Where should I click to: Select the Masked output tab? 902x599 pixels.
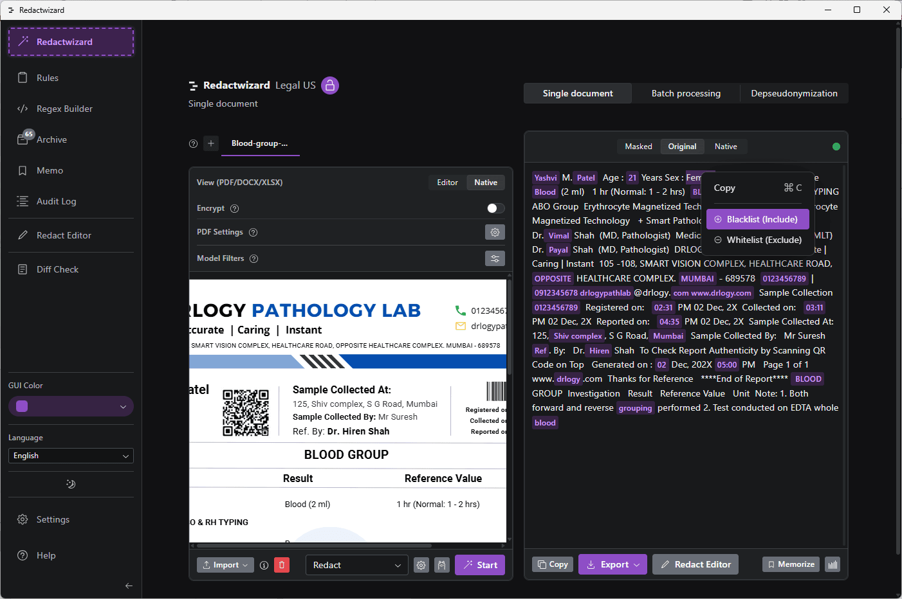tap(638, 147)
